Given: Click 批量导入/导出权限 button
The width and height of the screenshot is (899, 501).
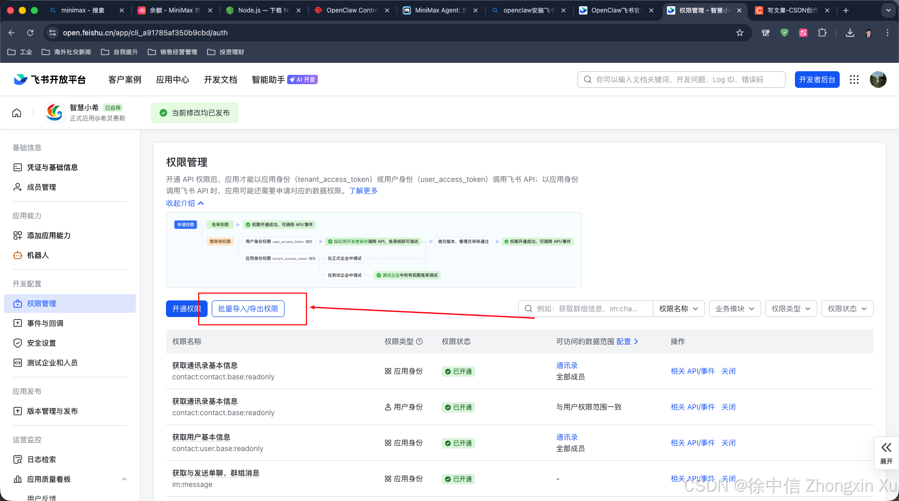Looking at the screenshot, I should pyautogui.click(x=248, y=309).
